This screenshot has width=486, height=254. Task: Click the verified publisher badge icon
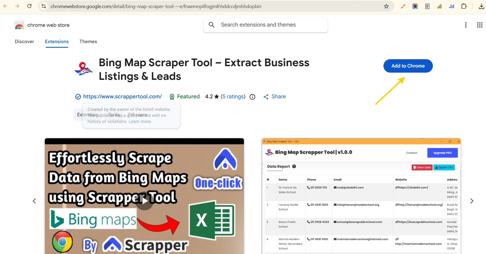point(78,97)
